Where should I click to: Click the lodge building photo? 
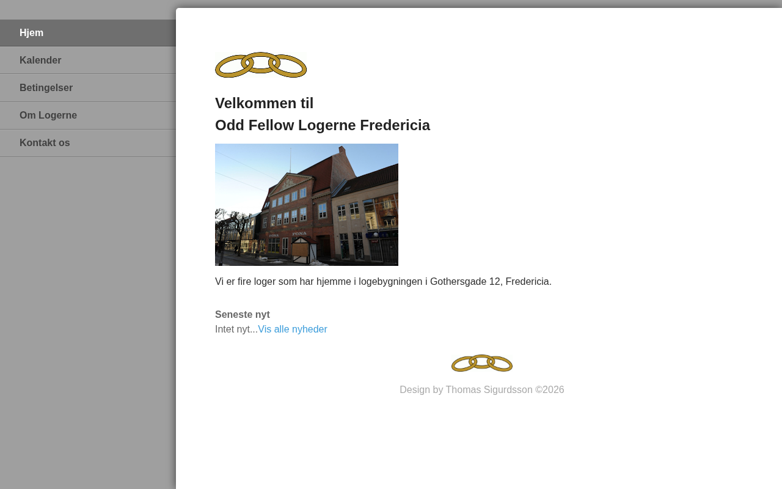(x=307, y=205)
